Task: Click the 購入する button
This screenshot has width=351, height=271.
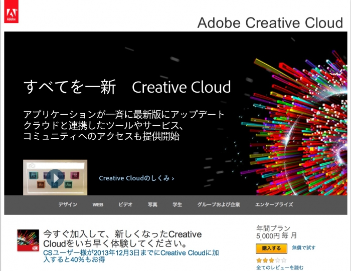Action: 272,248
